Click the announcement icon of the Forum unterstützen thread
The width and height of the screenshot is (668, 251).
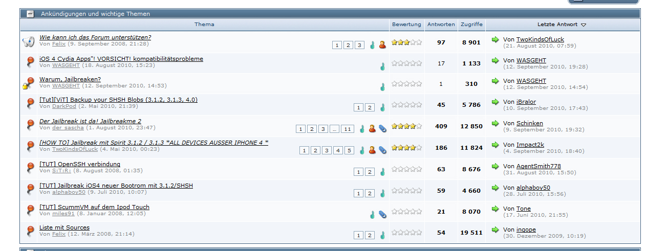(28, 42)
